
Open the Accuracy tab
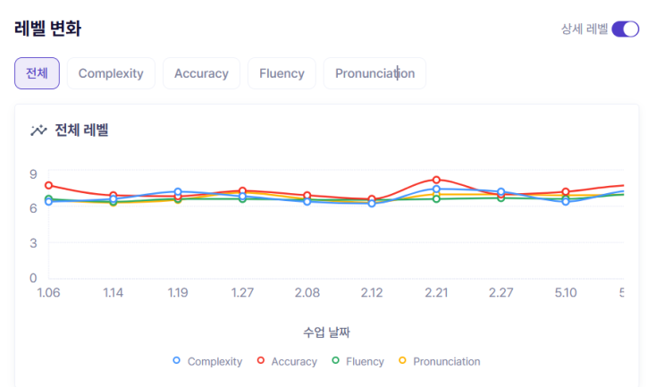tap(201, 73)
